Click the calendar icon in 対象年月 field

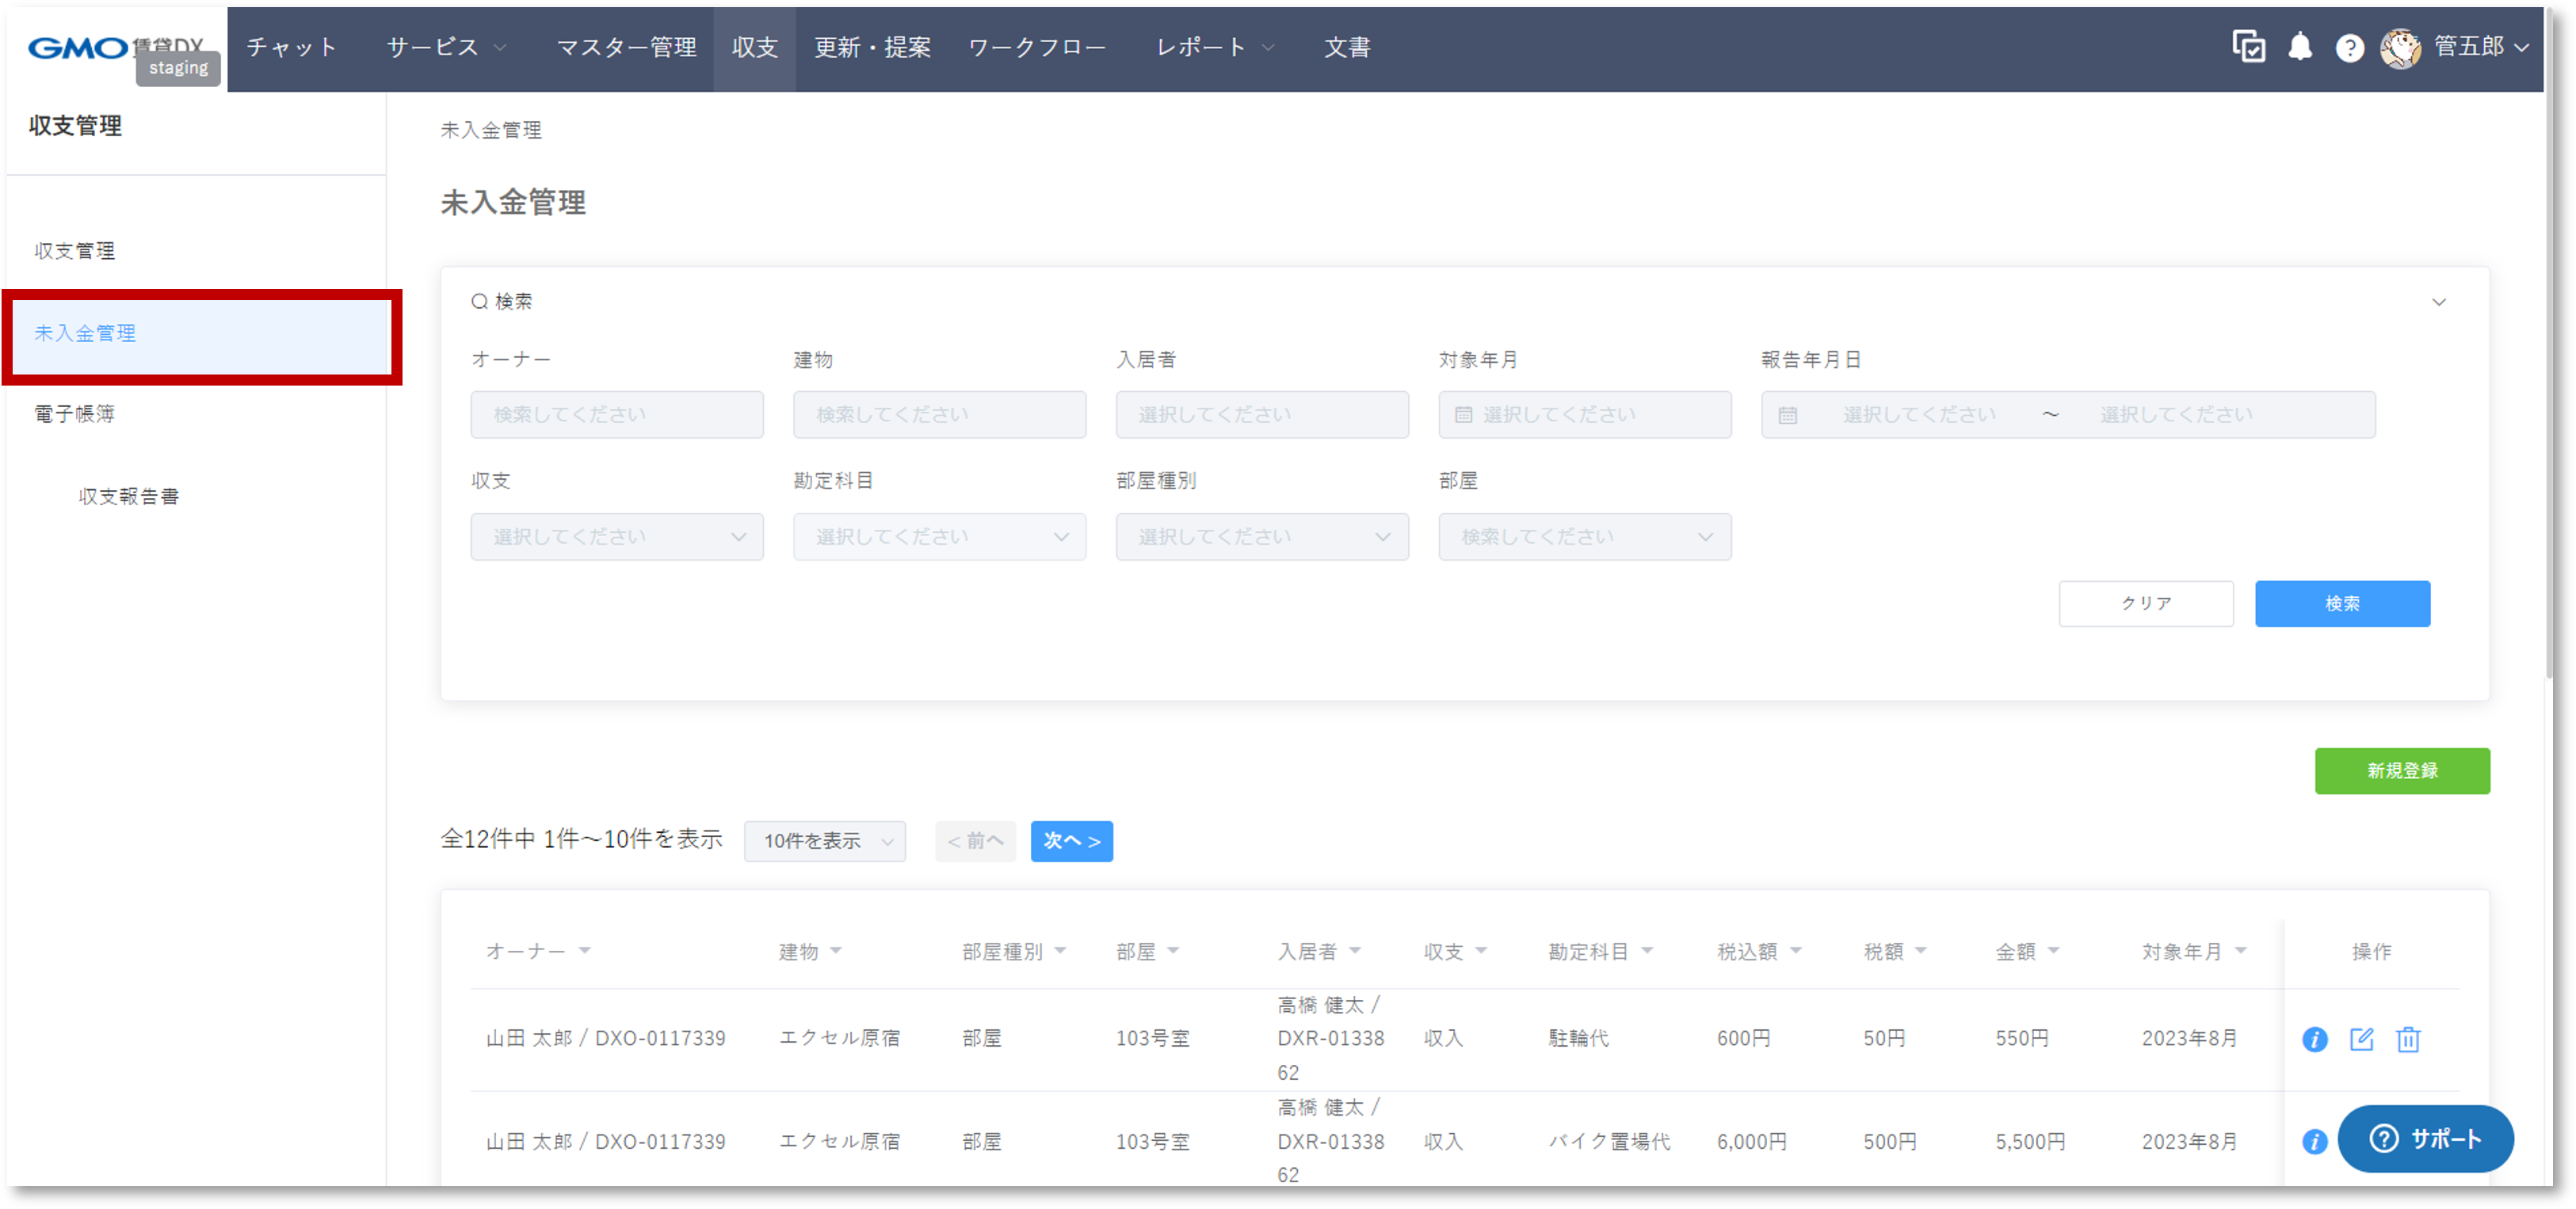(x=1464, y=413)
